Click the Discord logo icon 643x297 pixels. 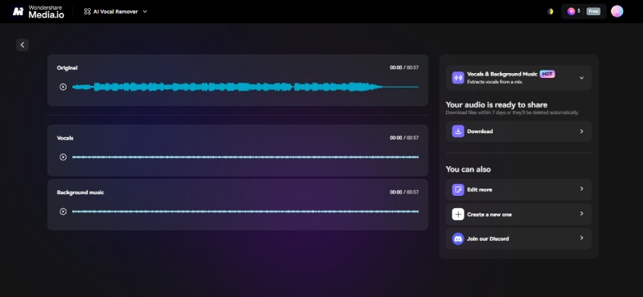coord(457,239)
